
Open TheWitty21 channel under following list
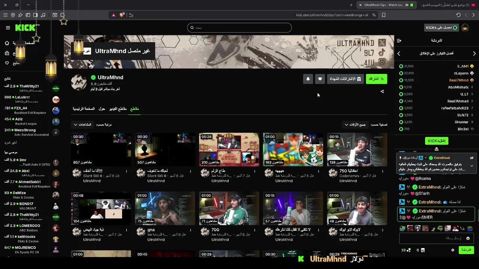(x=32, y=88)
